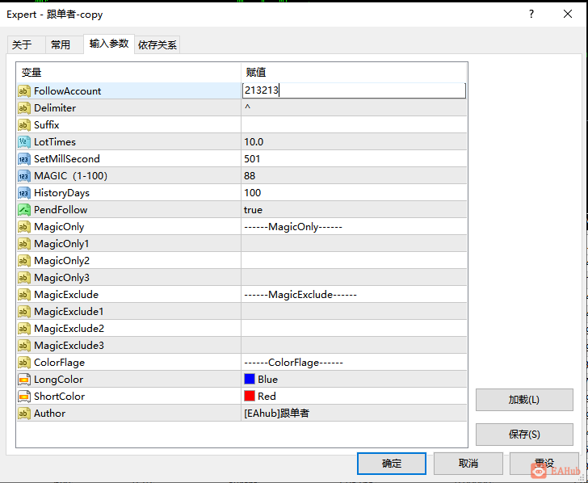This screenshot has width=588, height=483.
Task: Click the empty Suffix value cell
Action: (x=354, y=125)
